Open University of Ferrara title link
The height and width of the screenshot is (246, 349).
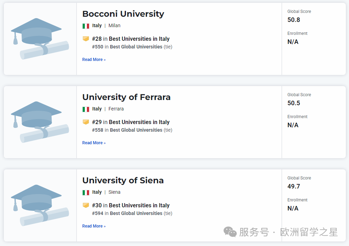126,97
